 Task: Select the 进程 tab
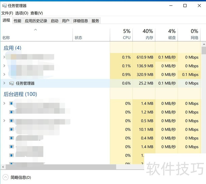[x=6, y=21]
